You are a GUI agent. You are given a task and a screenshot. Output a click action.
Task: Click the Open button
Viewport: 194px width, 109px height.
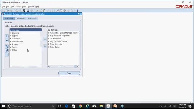point(69,73)
